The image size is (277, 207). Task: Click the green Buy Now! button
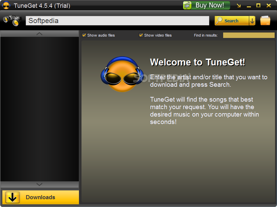pyautogui.click(x=207, y=5)
